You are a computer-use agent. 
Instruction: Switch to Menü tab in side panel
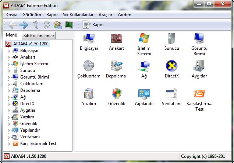[12, 35]
